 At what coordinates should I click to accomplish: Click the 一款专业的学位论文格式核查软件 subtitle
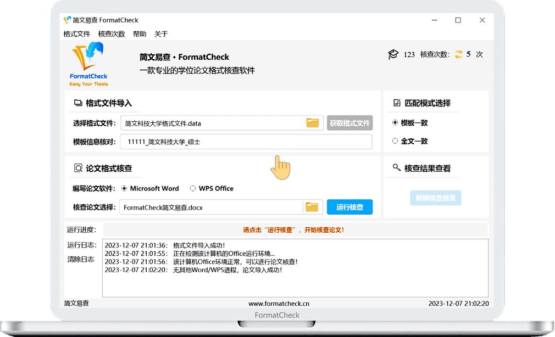coord(197,70)
